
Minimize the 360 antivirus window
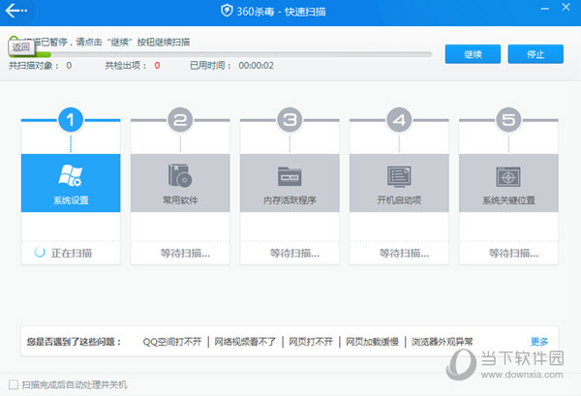click(544, 8)
